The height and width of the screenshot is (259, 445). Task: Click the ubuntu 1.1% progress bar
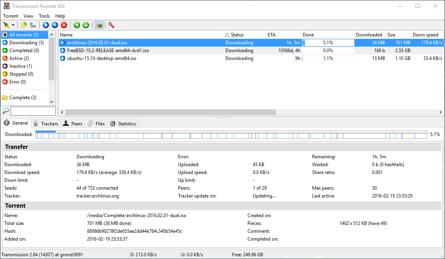328,58
